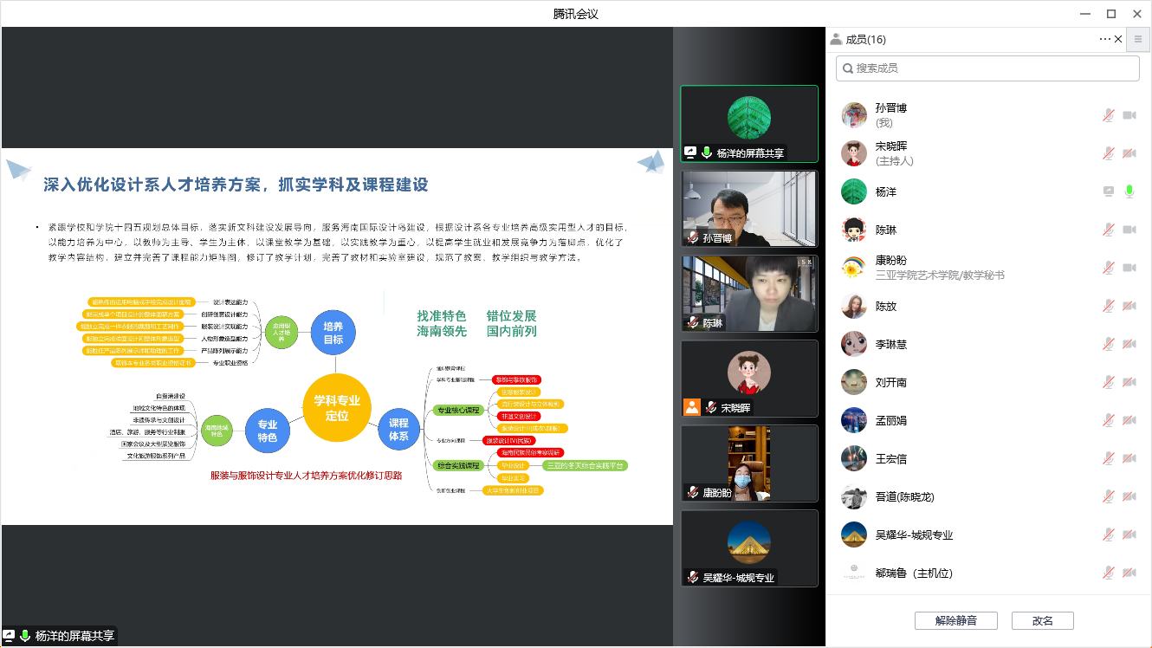The width and height of the screenshot is (1152, 648).
Task: Select member 吴耀华-城规专业 in the list
Action: point(914,535)
